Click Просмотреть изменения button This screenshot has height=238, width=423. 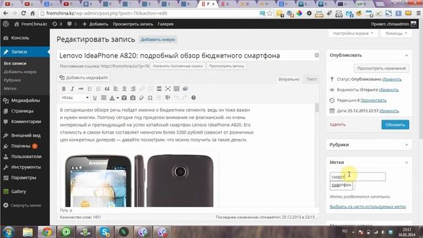tap(381, 68)
